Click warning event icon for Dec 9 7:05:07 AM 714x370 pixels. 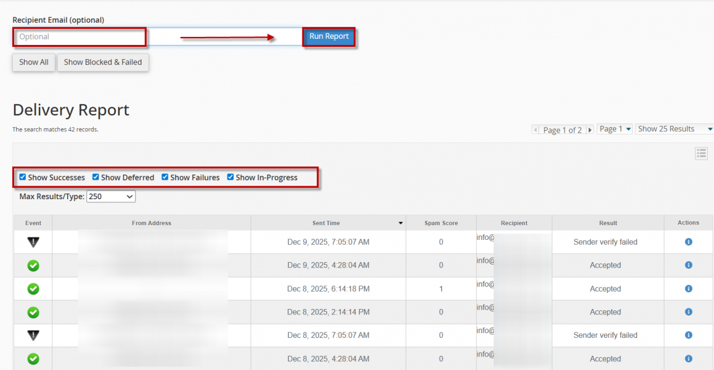tap(33, 242)
